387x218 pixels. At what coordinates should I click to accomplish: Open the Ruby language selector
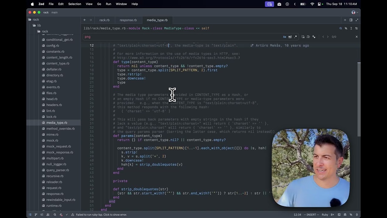[x=325, y=215]
